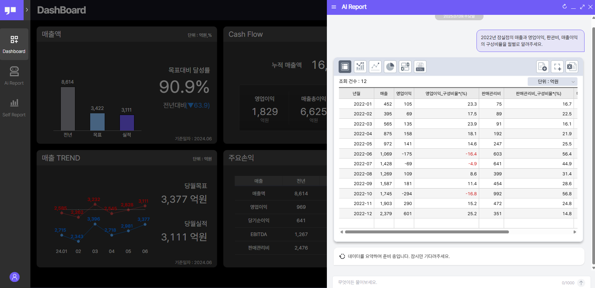
Task: Open the user profile avatar
Action: (x=15, y=277)
